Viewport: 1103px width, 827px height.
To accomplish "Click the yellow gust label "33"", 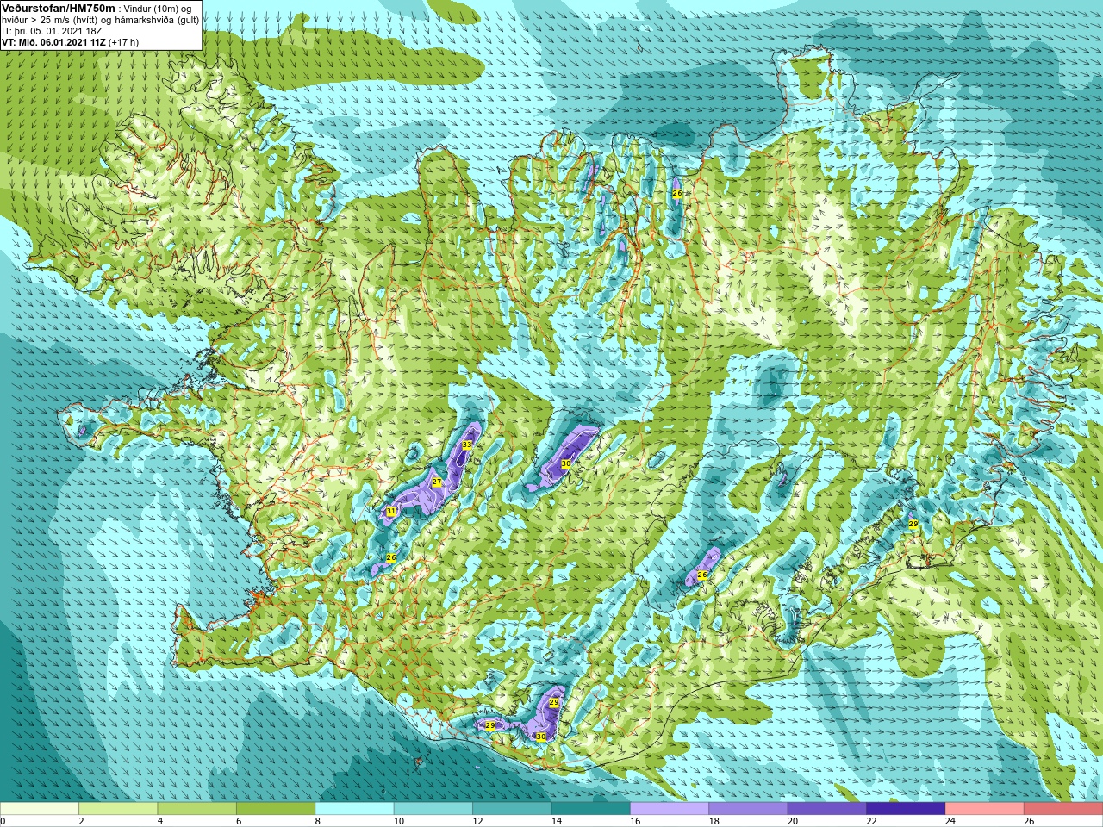I will point(466,445).
